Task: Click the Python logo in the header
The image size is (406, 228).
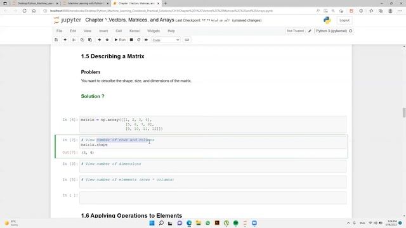Action: [327, 20]
